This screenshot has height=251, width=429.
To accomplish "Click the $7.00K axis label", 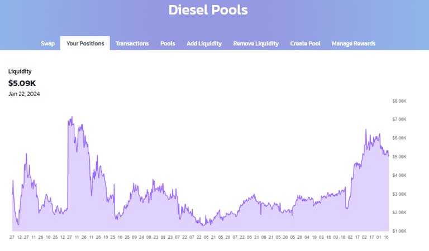I will pos(399,119).
